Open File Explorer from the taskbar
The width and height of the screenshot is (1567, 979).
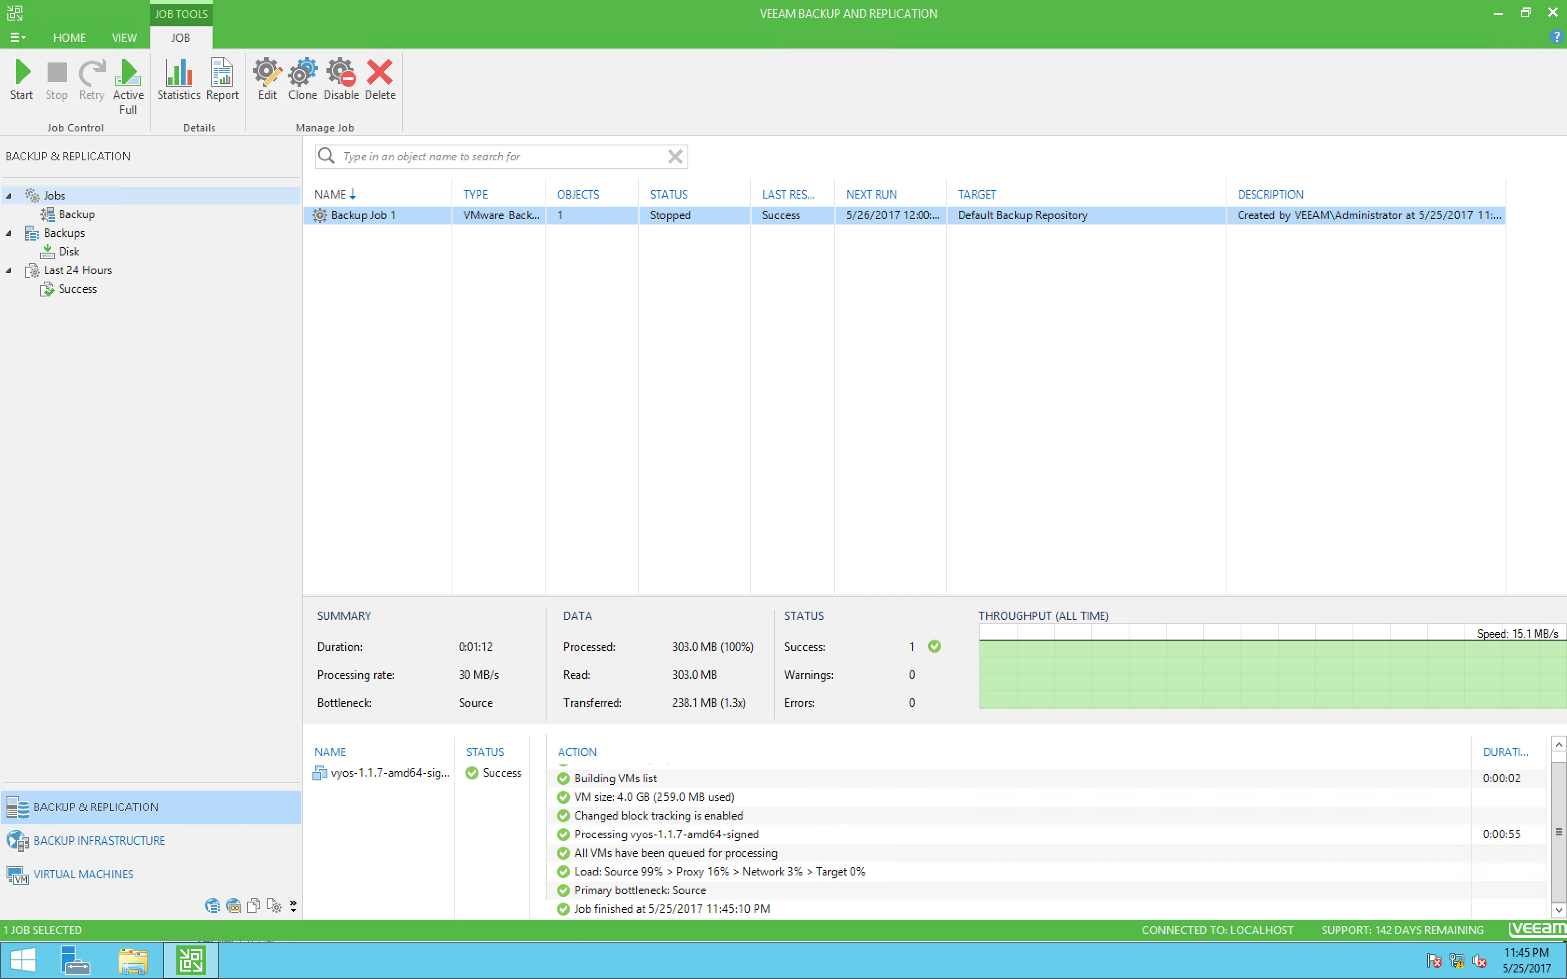point(133,959)
